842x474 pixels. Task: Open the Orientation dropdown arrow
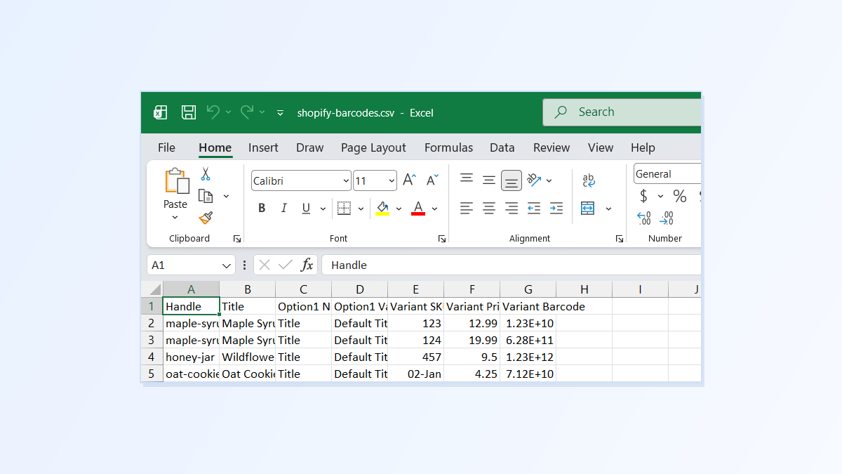pos(549,180)
